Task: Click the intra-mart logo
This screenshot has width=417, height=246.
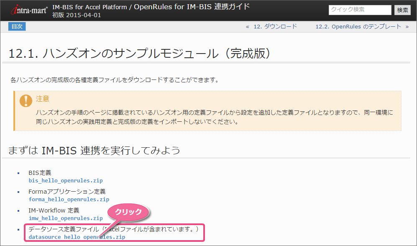Action: (x=29, y=10)
